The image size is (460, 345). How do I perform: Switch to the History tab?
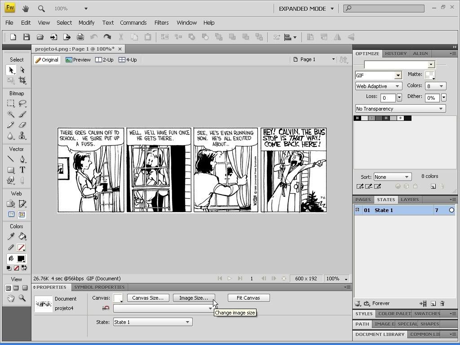(x=396, y=54)
